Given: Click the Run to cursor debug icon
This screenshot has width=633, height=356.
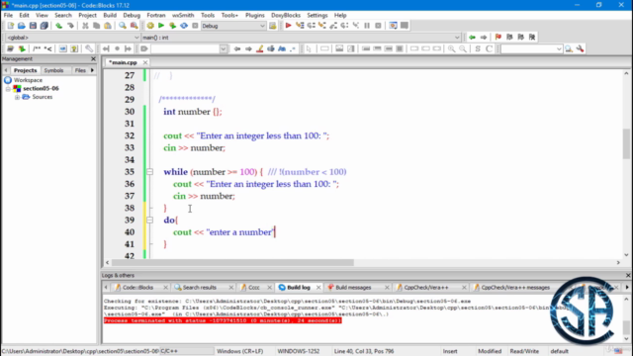Looking at the screenshot, I should click(x=300, y=26).
